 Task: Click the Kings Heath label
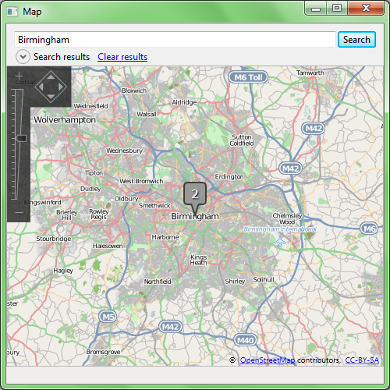pyautogui.click(x=198, y=260)
